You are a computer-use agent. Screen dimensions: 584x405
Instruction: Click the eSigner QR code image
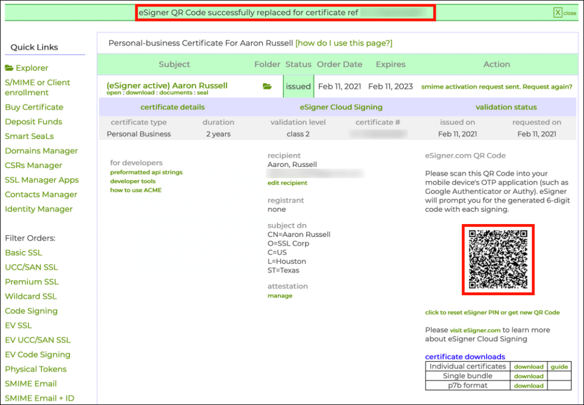coord(498,259)
